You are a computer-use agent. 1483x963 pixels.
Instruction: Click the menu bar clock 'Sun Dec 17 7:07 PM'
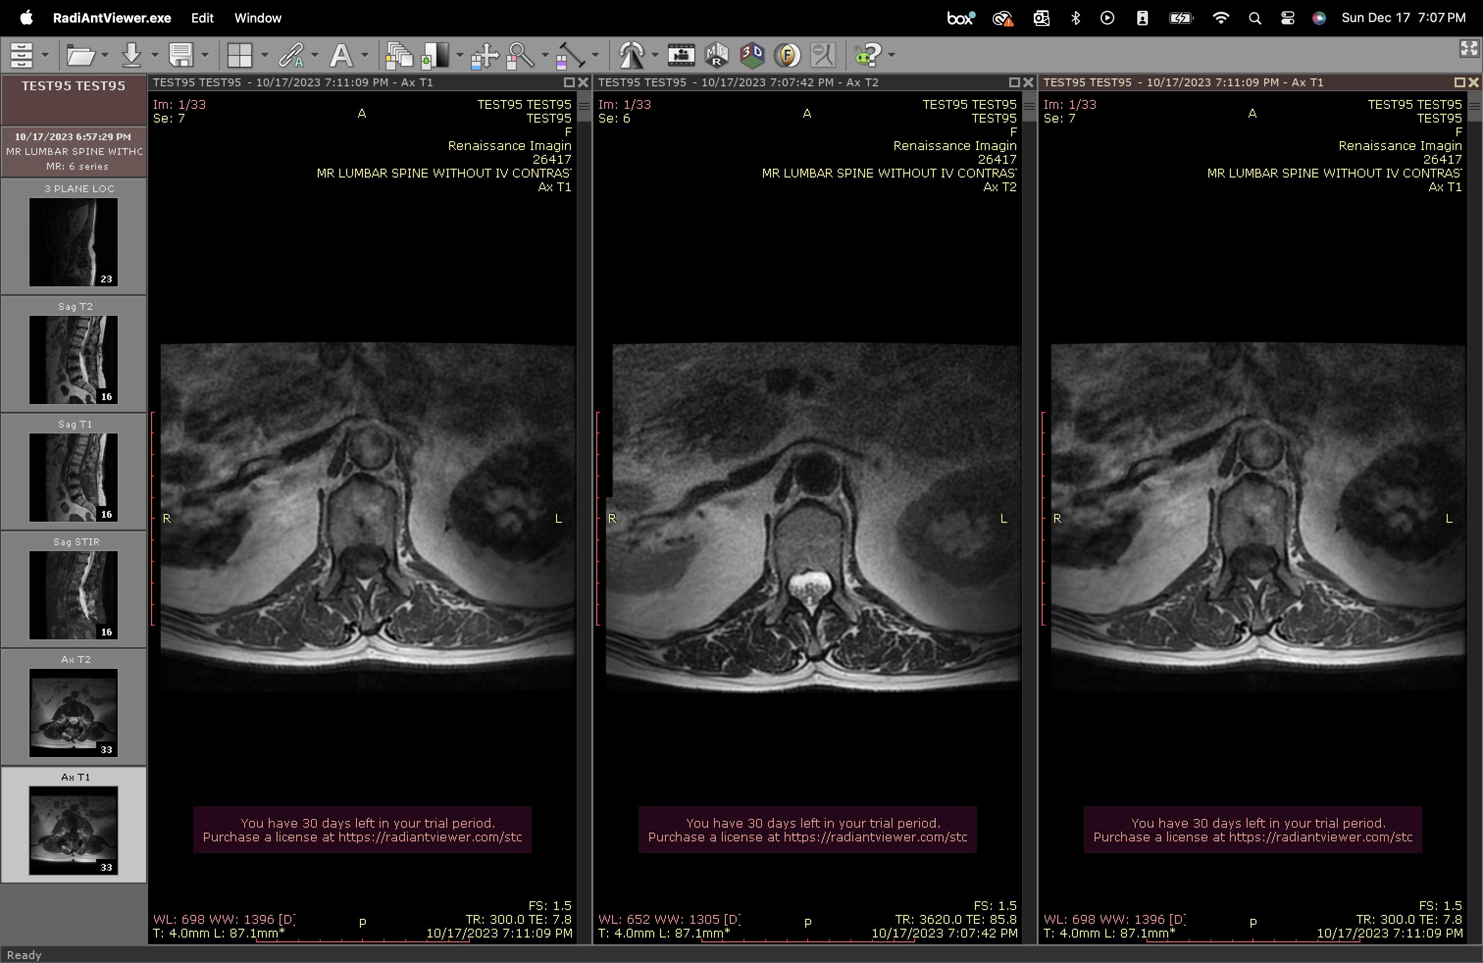pyautogui.click(x=1403, y=18)
